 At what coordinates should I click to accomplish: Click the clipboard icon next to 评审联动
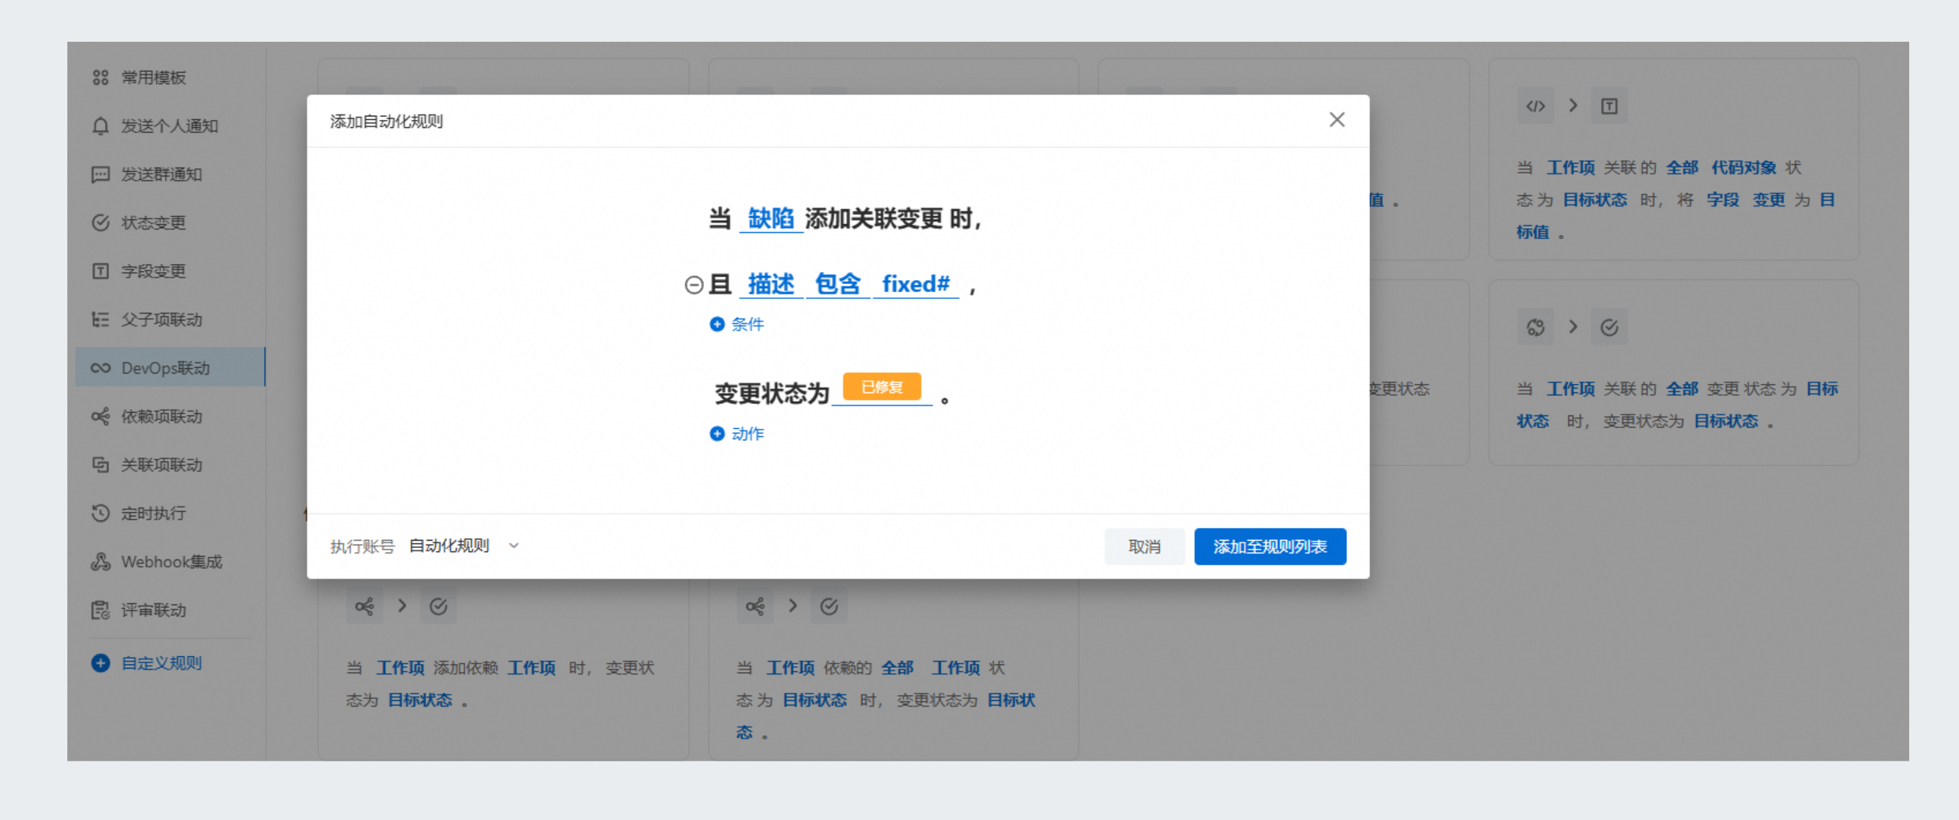pos(100,611)
